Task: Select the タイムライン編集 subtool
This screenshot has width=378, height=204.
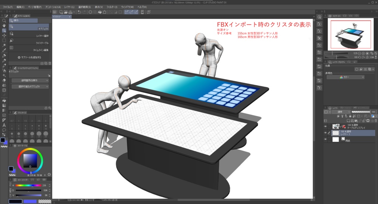Action: click(x=29, y=48)
